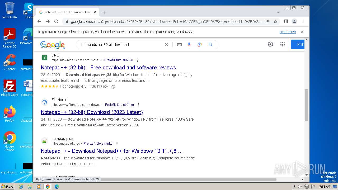338x190 pixels.
Task: Click the address bar URL
Action: pyautogui.click(x=166, y=22)
